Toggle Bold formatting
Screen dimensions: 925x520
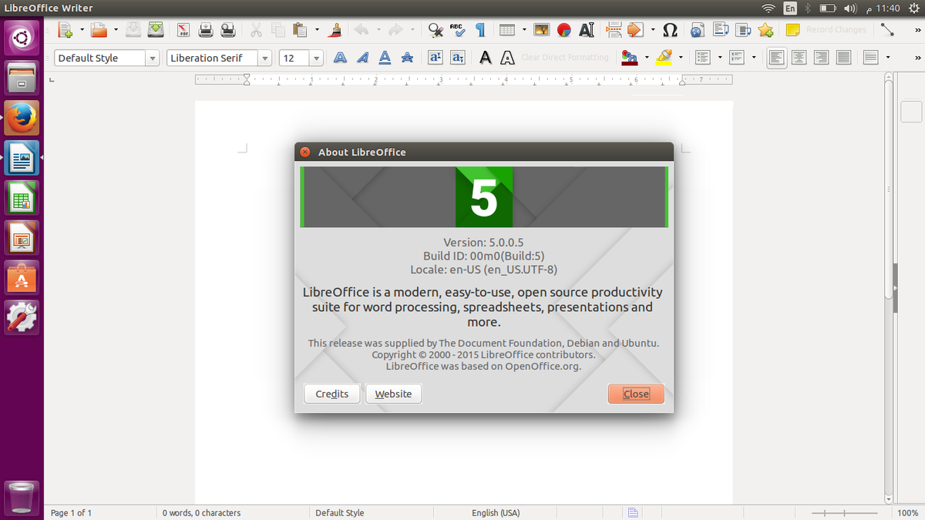click(x=340, y=58)
